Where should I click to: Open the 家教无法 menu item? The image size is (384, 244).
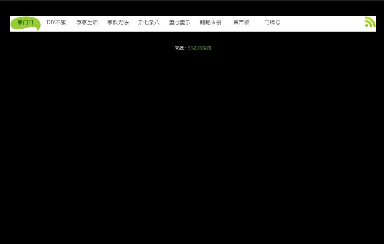118,23
